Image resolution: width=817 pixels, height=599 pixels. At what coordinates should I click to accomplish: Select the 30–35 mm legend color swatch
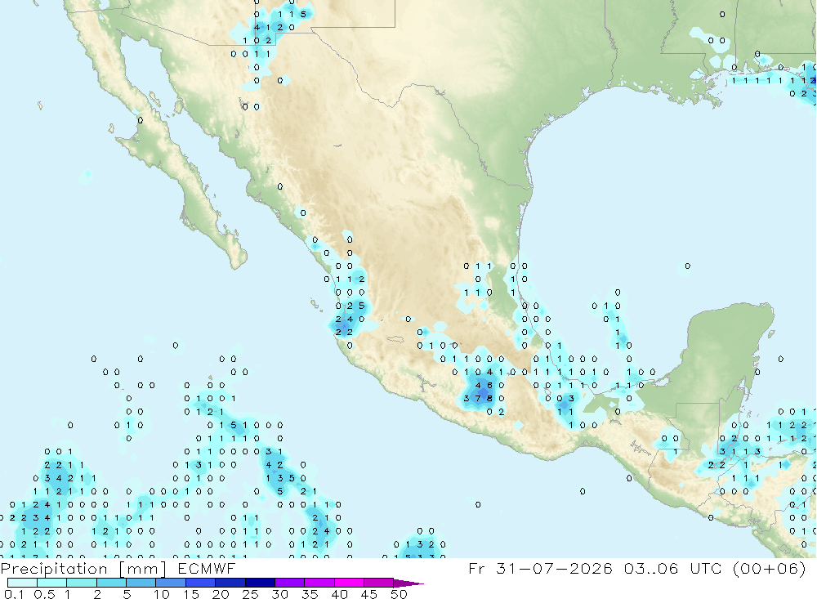point(289,583)
